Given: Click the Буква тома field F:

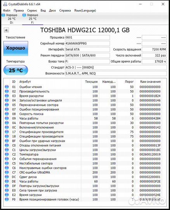Looking at the screenshot, I should pyautogui.click(x=87, y=61).
